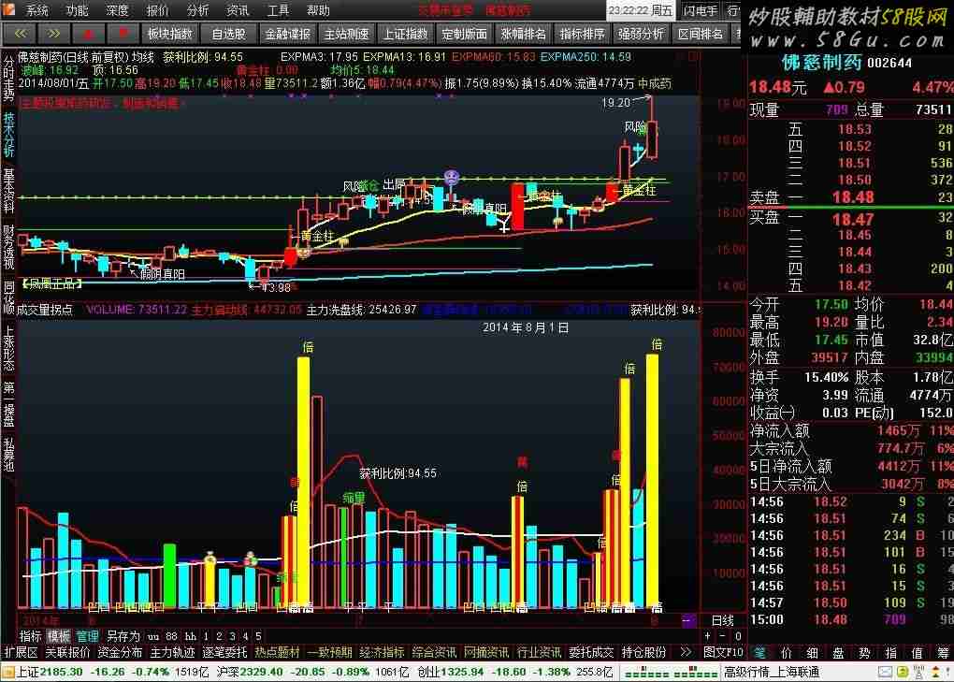This screenshot has height=682, width=954.
Task: Select the 财务透视 sidebar tab
Action: [8, 247]
